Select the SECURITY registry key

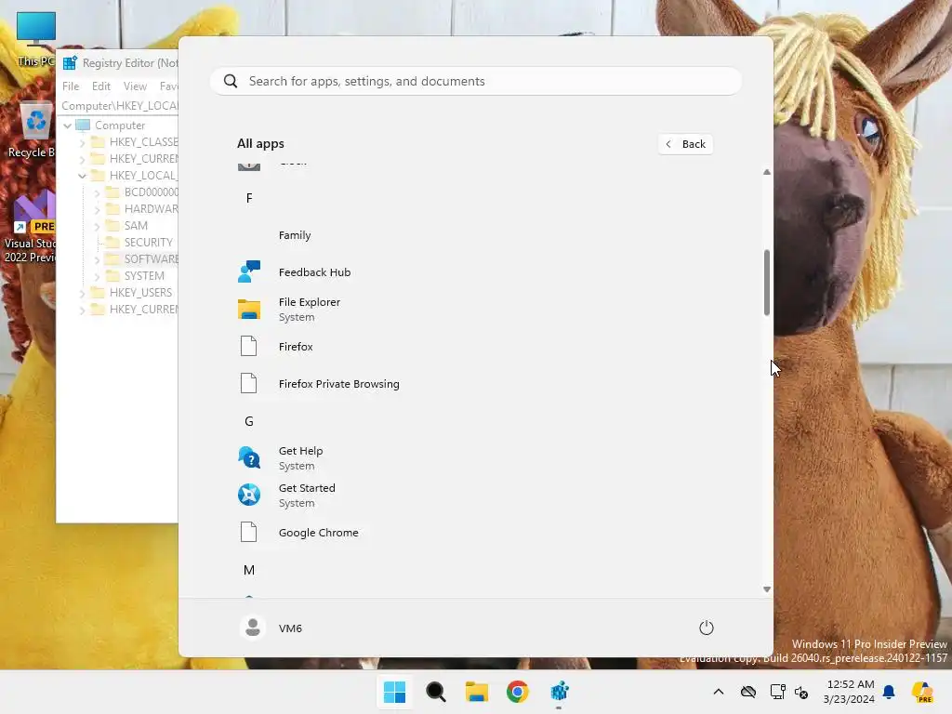148,243
